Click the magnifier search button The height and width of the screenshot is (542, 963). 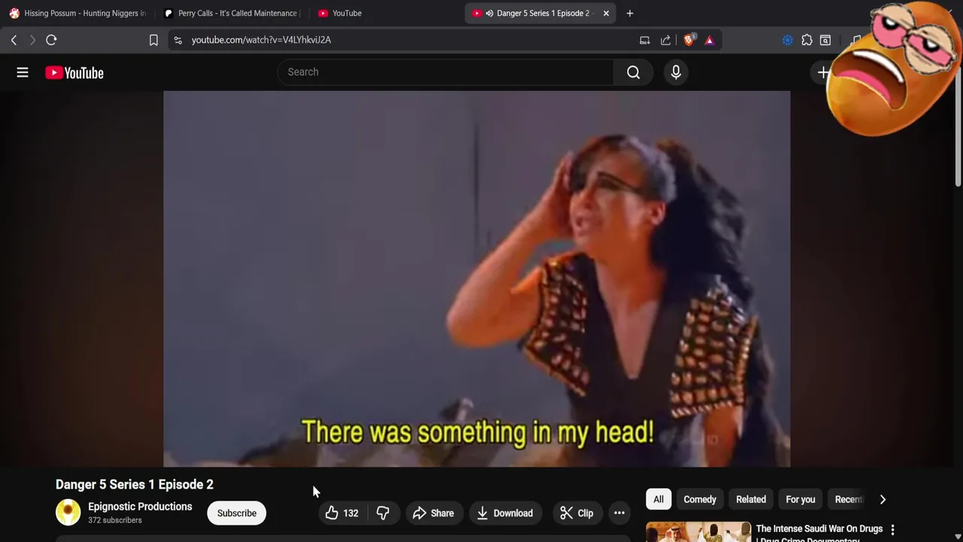(x=633, y=72)
